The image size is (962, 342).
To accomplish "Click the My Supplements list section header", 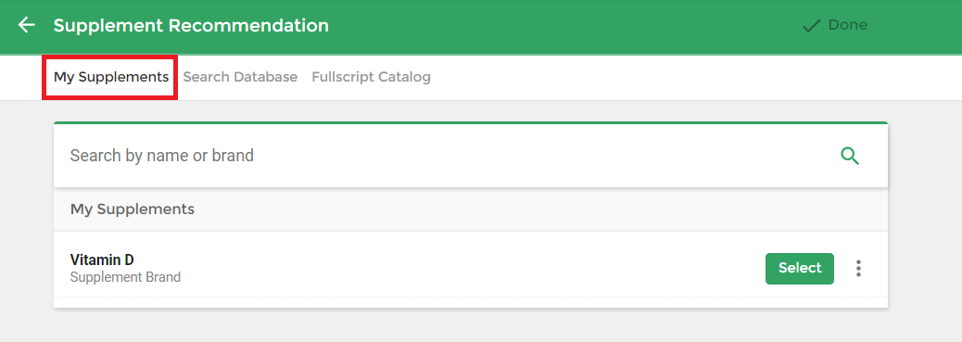I will coord(471,209).
